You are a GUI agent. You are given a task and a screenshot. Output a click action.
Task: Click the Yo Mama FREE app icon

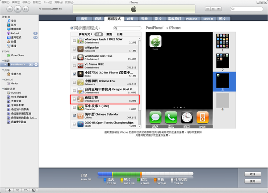[80, 66]
